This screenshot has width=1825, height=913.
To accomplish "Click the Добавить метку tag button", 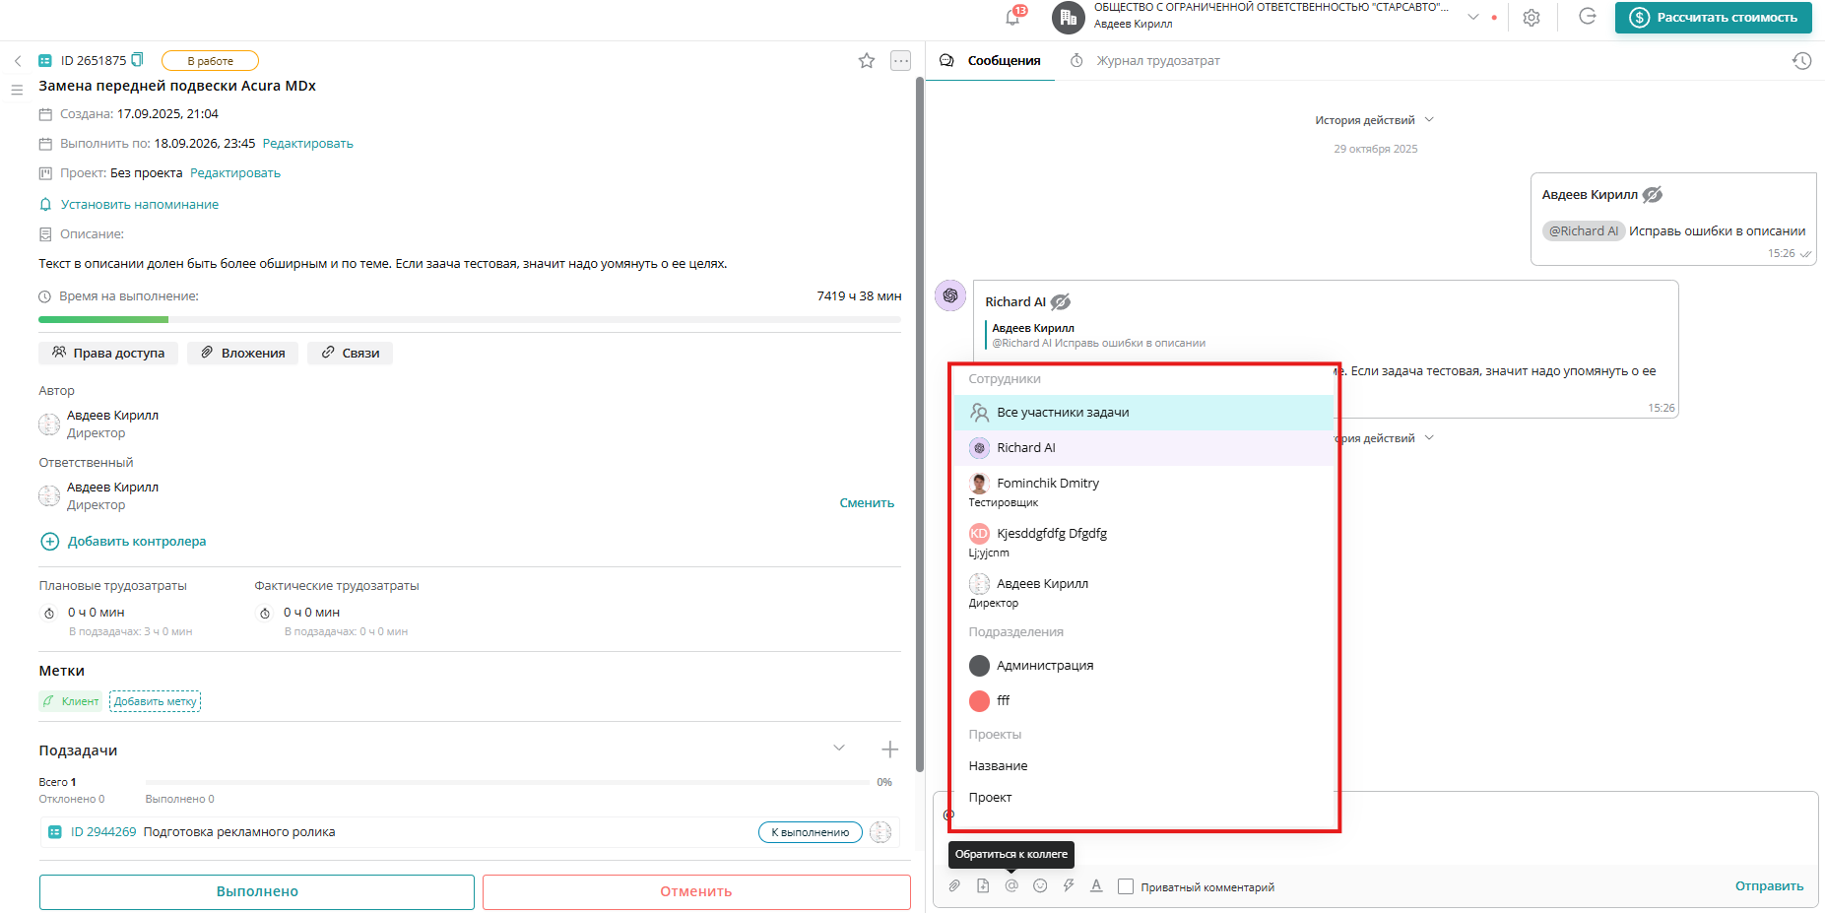I will click(155, 701).
